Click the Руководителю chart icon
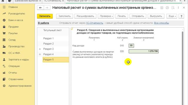The image size is (188, 105). click(4, 14)
